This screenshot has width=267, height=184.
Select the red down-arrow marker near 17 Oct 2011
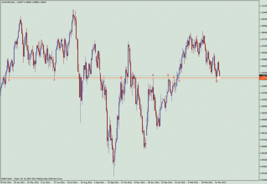point(121,77)
